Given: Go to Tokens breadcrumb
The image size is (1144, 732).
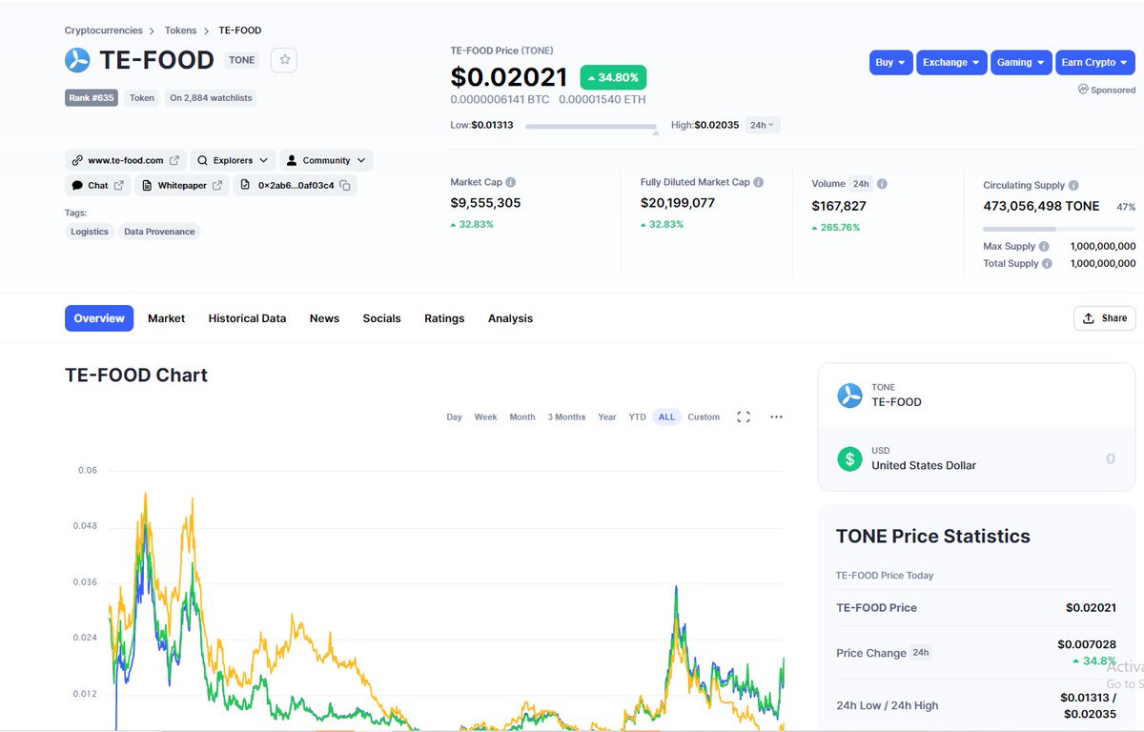Looking at the screenshot, I should point(181,30).
